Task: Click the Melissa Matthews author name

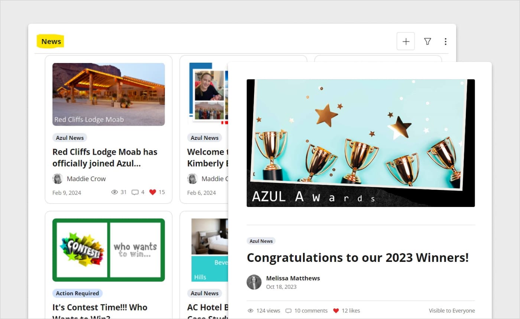Action: pos(293,278)
